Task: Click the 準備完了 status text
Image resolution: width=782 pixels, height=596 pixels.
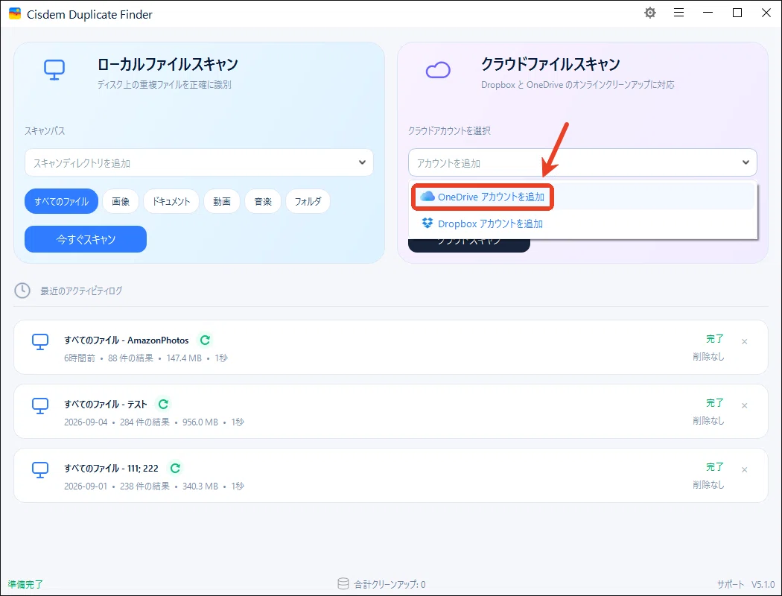Action: click(x=25, y=585)
